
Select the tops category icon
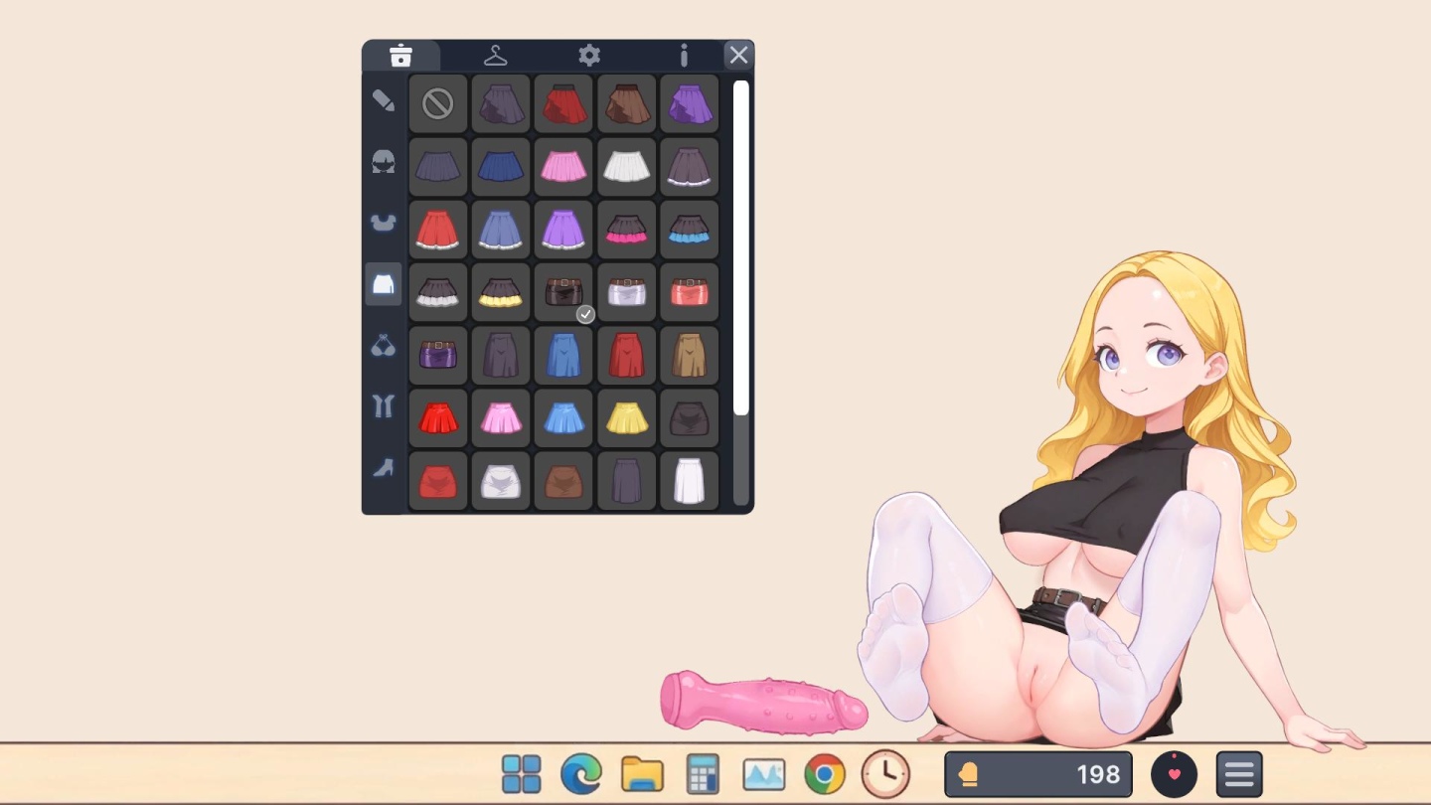(x=384, y=223)
